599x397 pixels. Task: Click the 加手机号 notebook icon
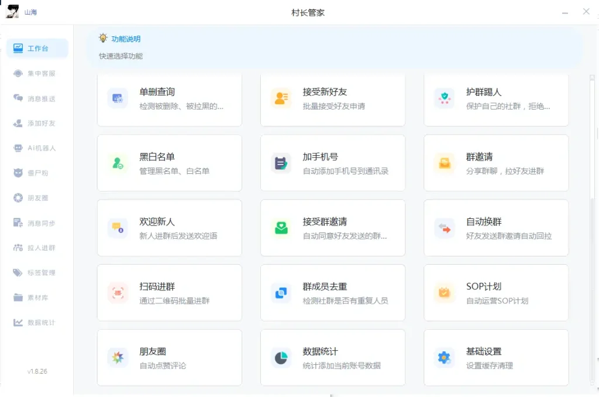click(281, 163)
